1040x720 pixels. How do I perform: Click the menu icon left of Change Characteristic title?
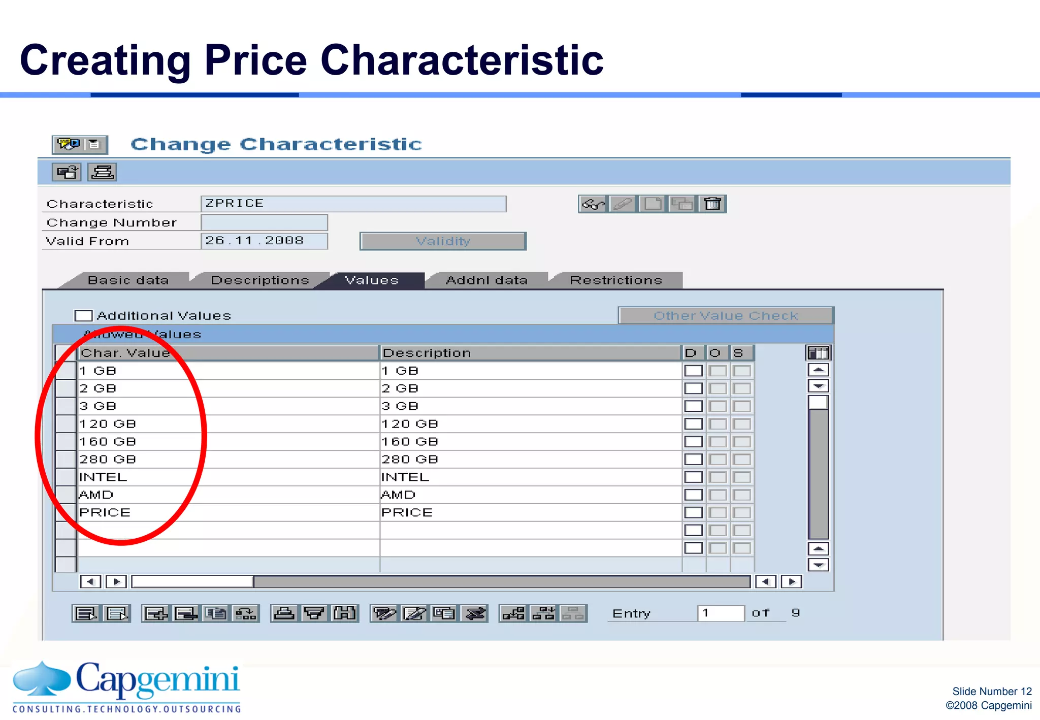(80, 145)
